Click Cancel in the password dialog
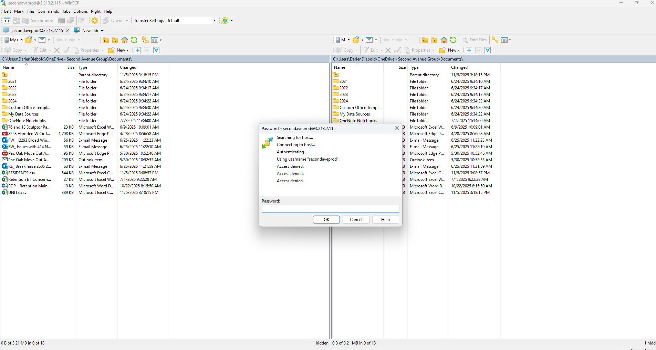Viewport: 656px width, 350px height. [356, 220]
